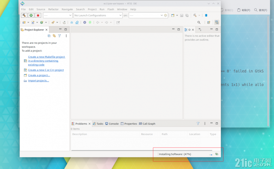274x169 pixels.
Task: Open the dropdown arrow next to New icon
Action: [177, 15]
